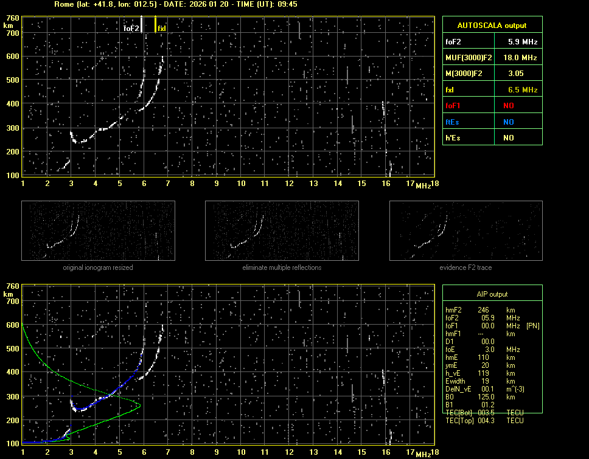The height and width of the screenshot is (459, 589).
Task: Click the yellow fxI 6.5 MHz value
Action: pos(523,90)
